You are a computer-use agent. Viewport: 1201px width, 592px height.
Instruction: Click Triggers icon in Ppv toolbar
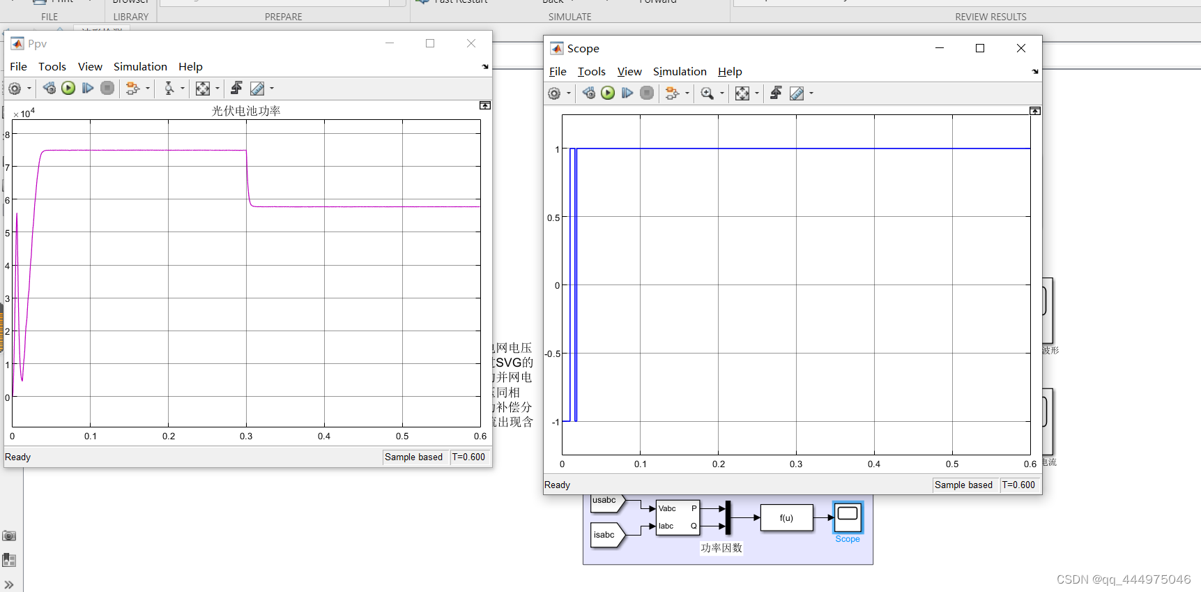(236, 88)
